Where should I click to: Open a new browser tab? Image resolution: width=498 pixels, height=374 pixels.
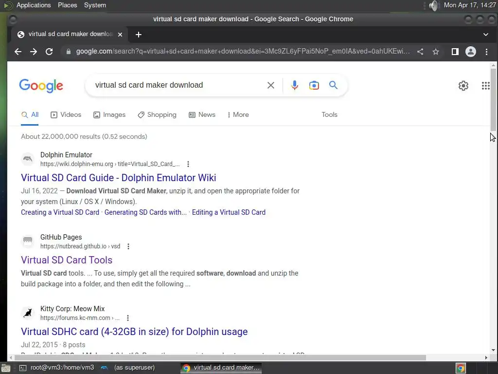(x=139, y=35)
